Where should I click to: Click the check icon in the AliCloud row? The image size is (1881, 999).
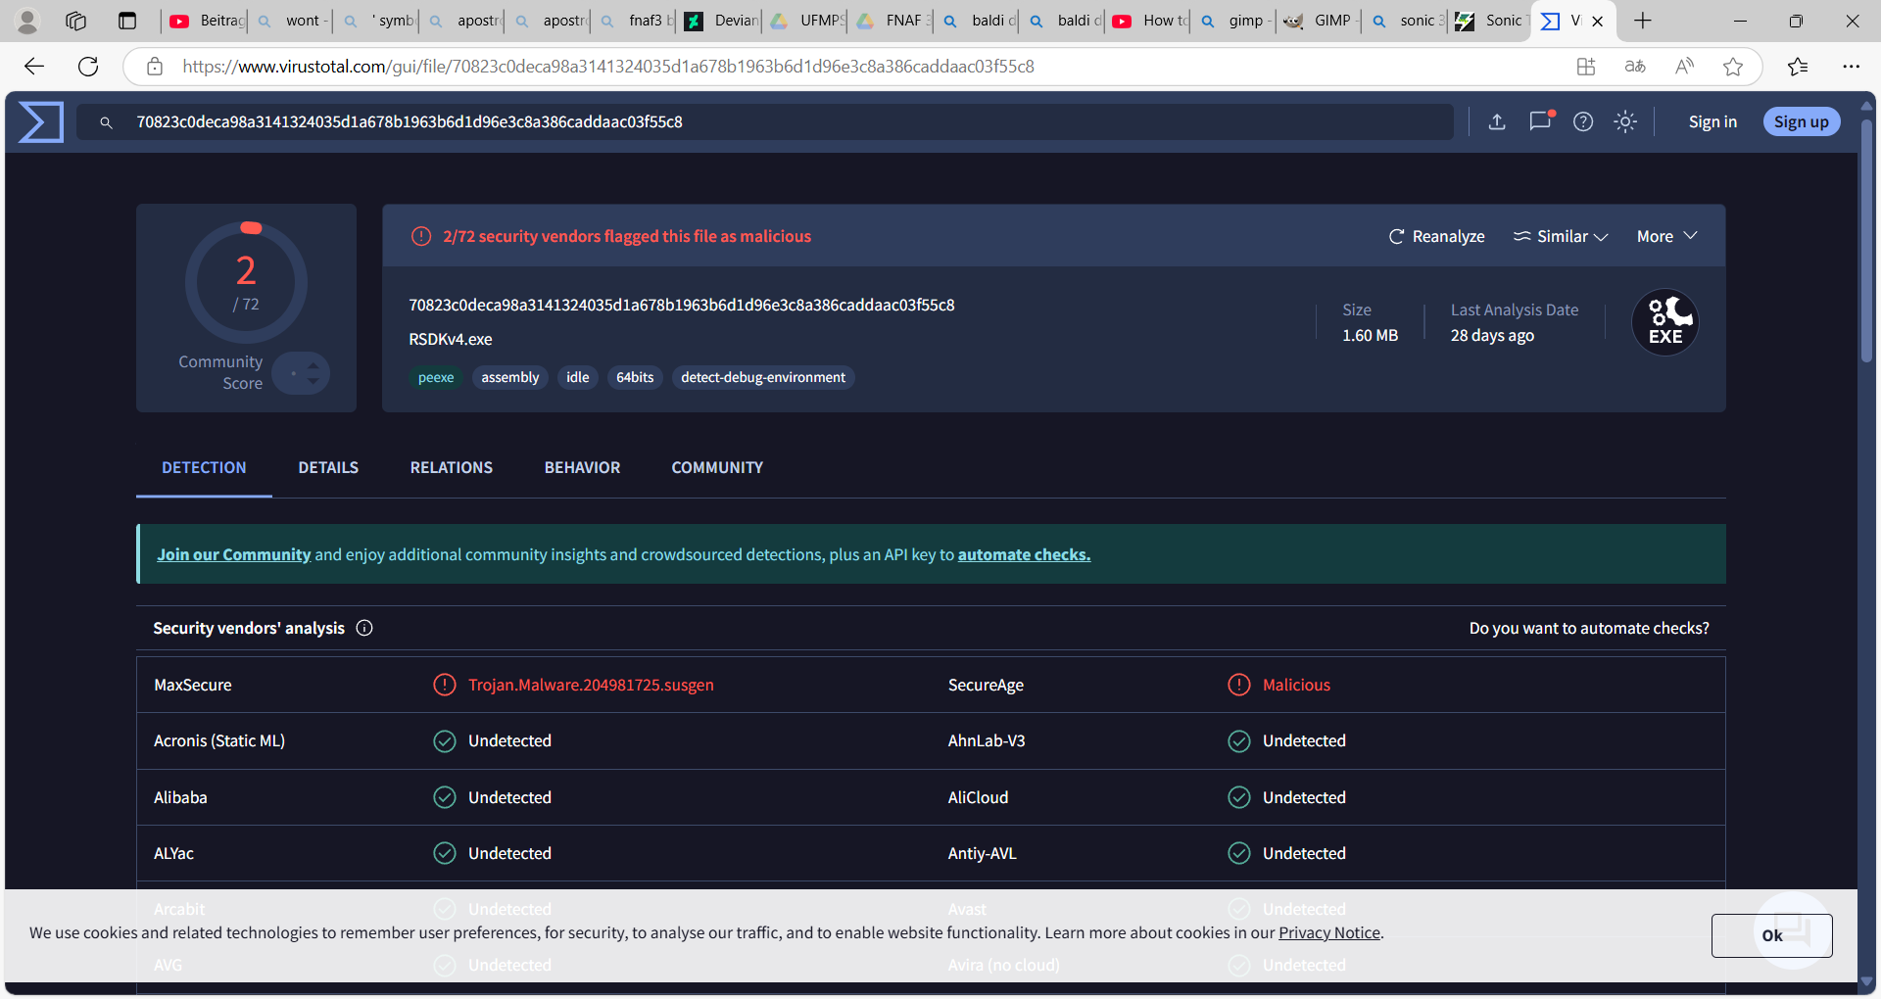[x=1239, y=797]
